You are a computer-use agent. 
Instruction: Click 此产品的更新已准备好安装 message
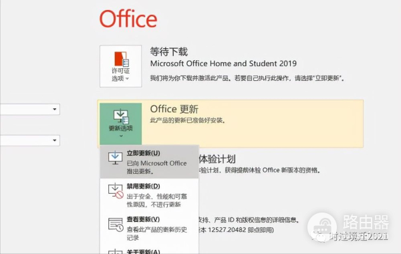tap(188, 120)
